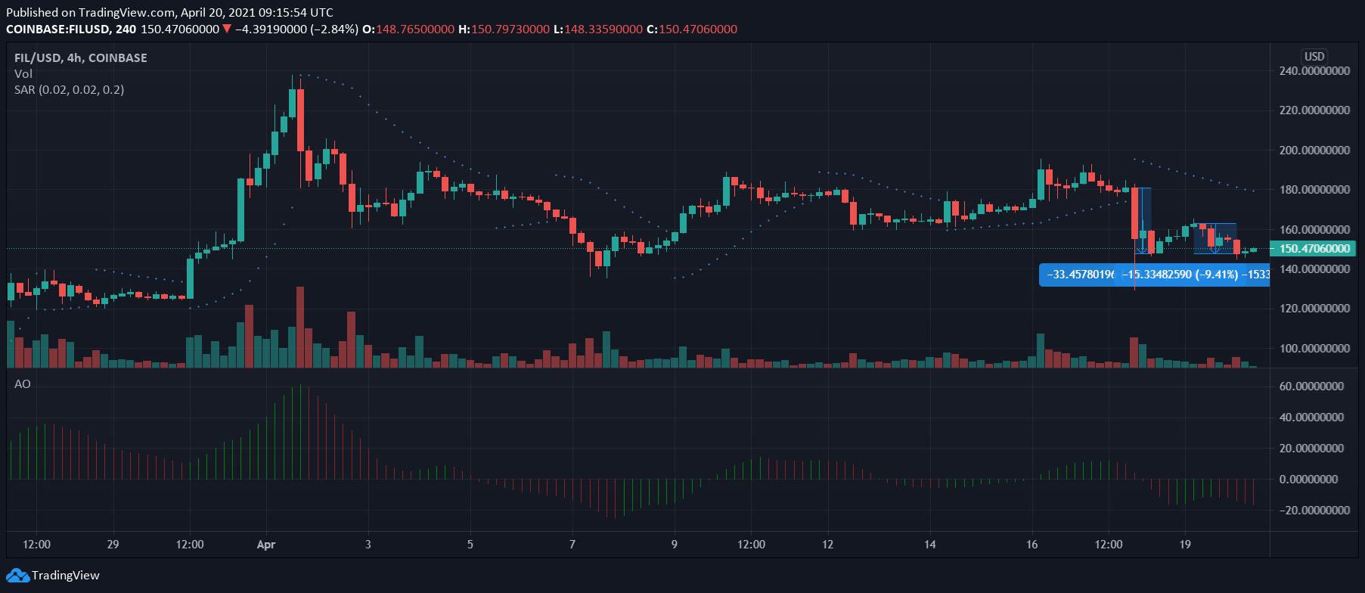Click the 40.00000000 AO axis label
The width and height of the screenshot is (1365, 593).
click(1311, 417)
